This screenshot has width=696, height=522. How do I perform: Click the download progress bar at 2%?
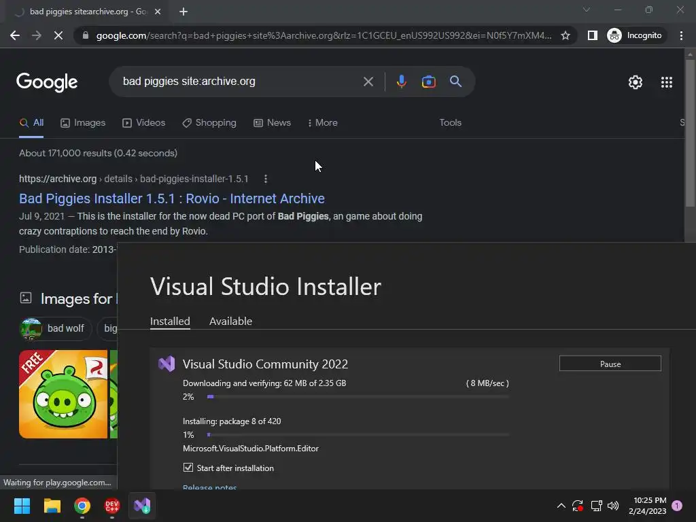[x=358, y=396]
